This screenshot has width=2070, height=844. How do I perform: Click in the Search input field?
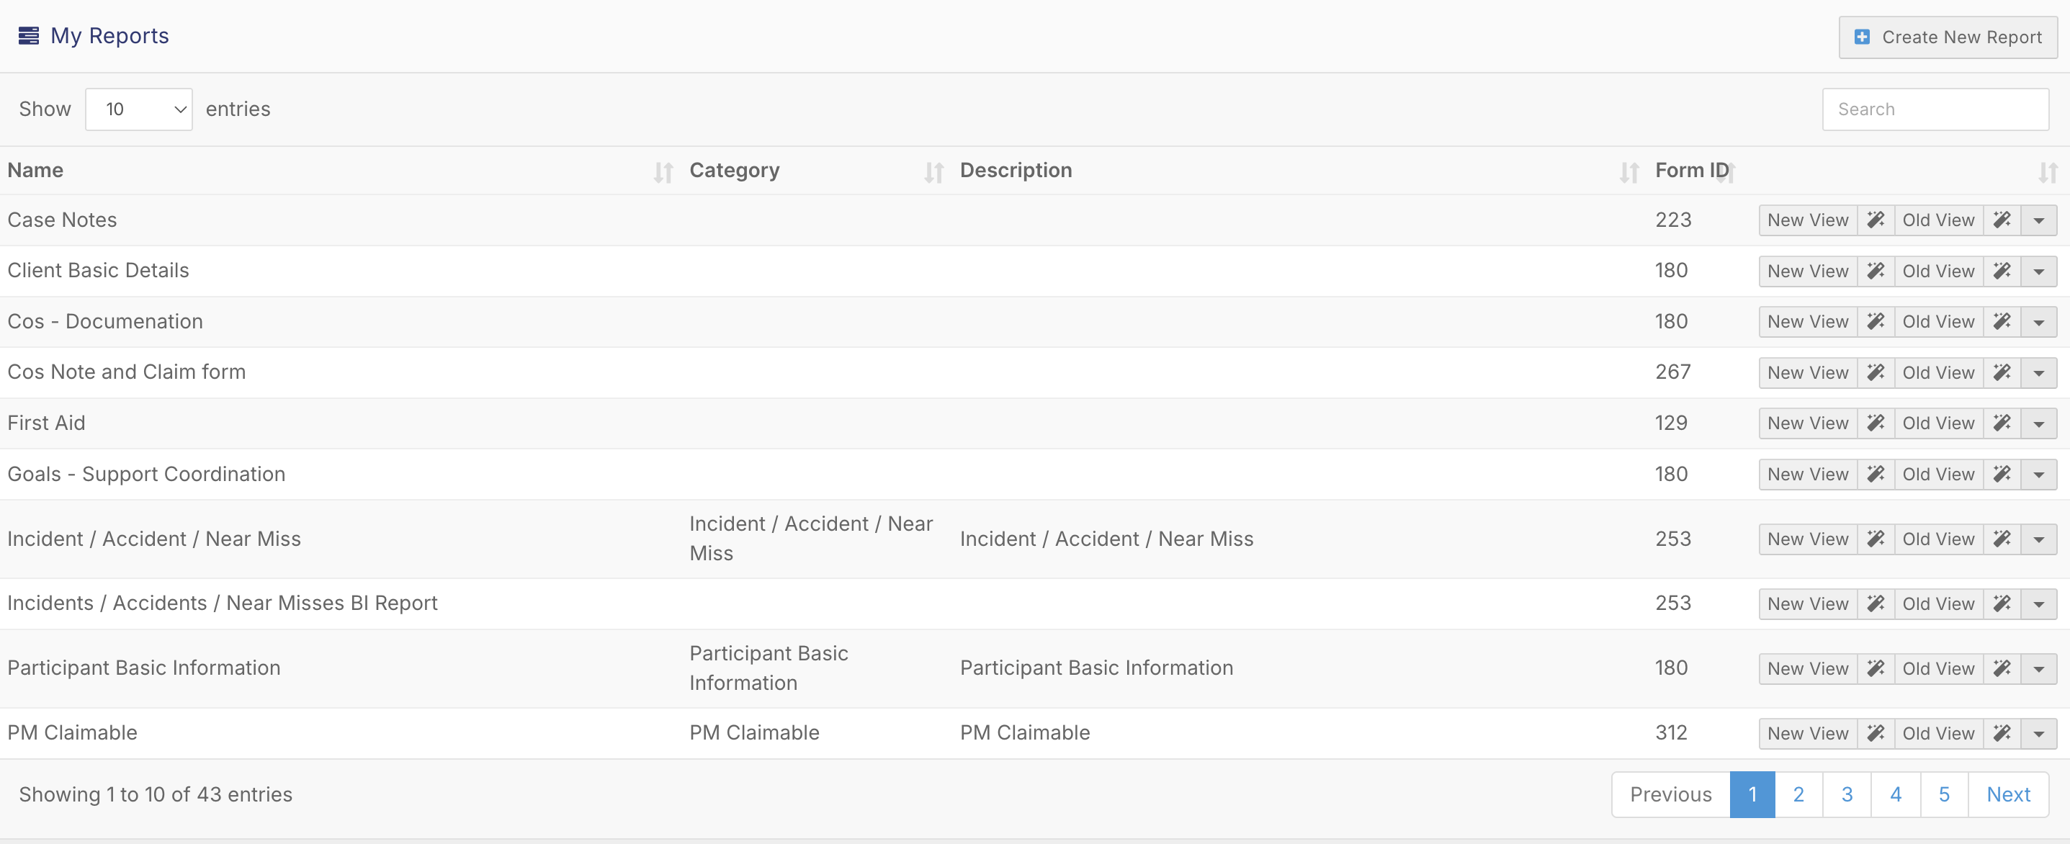(1935, 109)
